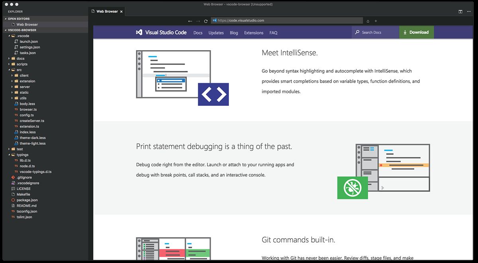Go back with the browser back arrow
This screenshot has width=478, height=263.
click(x=190, y=21)
